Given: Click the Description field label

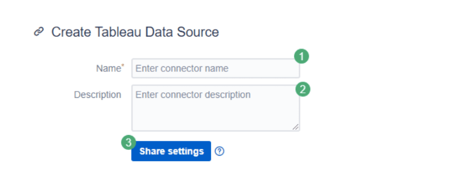Looking at the screenshot, I should click(x=98, y=95).
